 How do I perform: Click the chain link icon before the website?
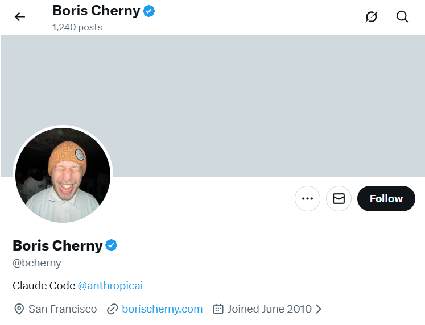point(113,309)
